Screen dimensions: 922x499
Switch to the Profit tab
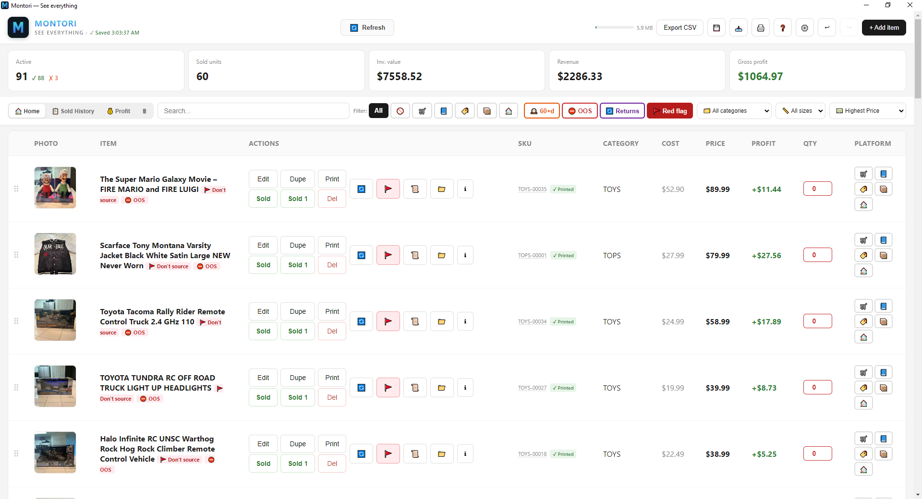[119, 111]
